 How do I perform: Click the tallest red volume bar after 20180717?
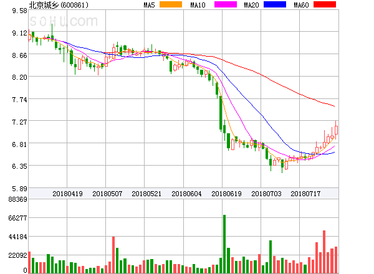(x=324, y=252)
